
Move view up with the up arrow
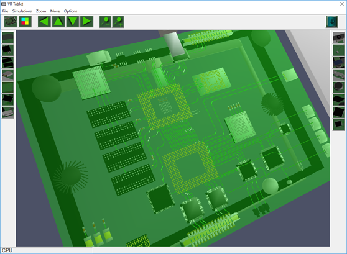58,22
